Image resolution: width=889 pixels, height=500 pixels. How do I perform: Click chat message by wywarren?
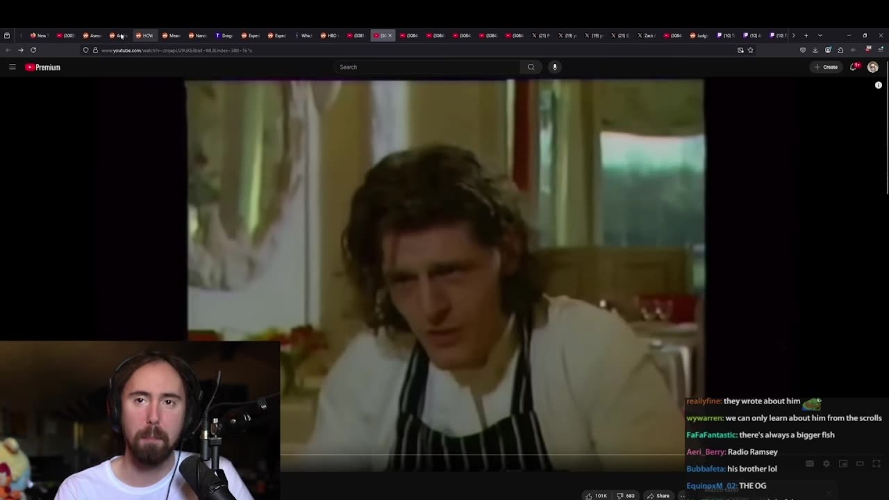click(x=784, y=418)
